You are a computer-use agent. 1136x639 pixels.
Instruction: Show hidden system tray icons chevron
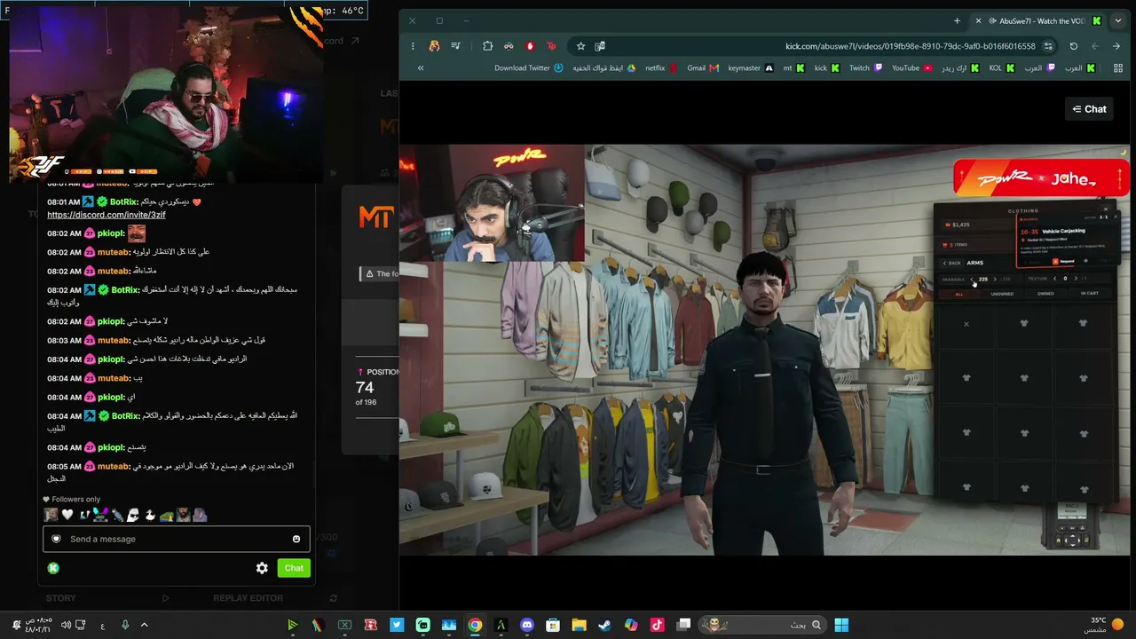pyautogui.click(x=144, y=625)
